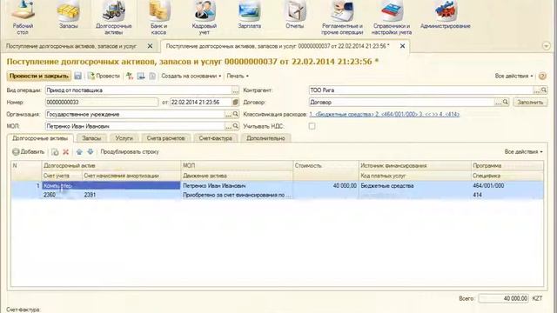Click the Добавить row button
This screenshot has height=313, width=557.
[29, 152]
